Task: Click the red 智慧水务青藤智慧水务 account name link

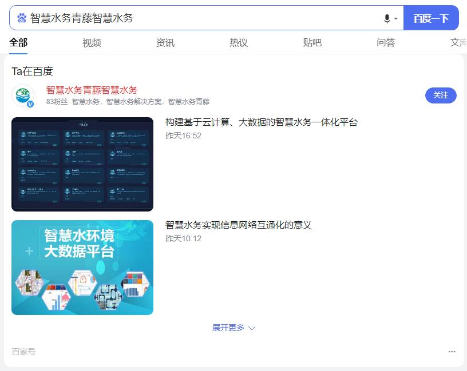Action: click(x=92, y=90)
